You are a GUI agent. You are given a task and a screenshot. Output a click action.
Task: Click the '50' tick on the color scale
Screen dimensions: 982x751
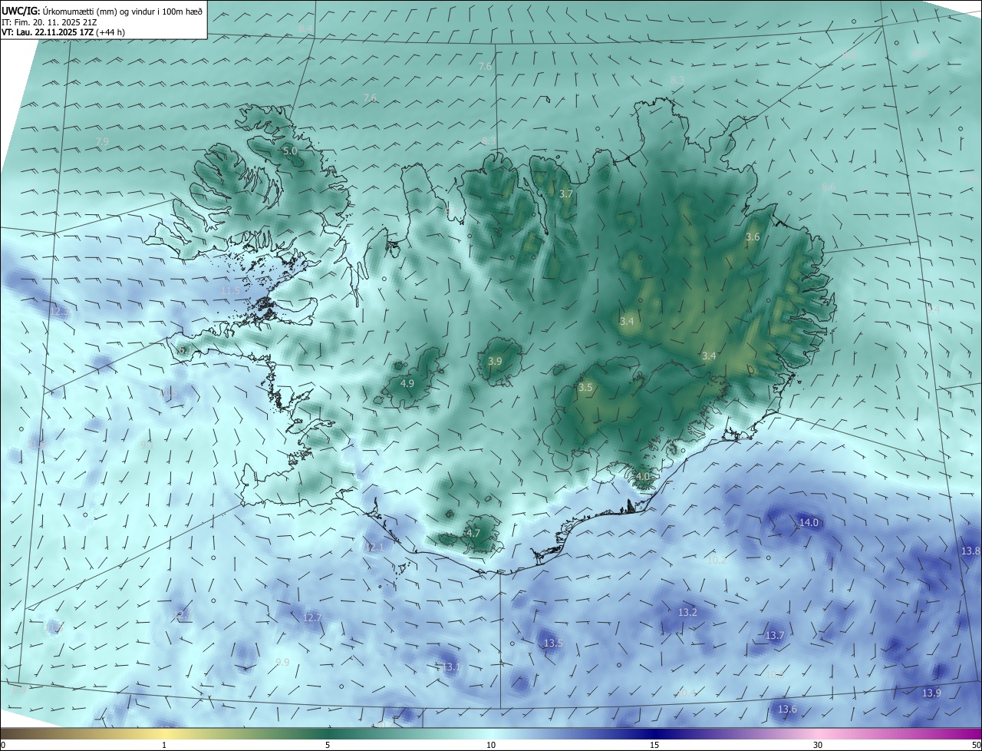(x=976, y=746)
